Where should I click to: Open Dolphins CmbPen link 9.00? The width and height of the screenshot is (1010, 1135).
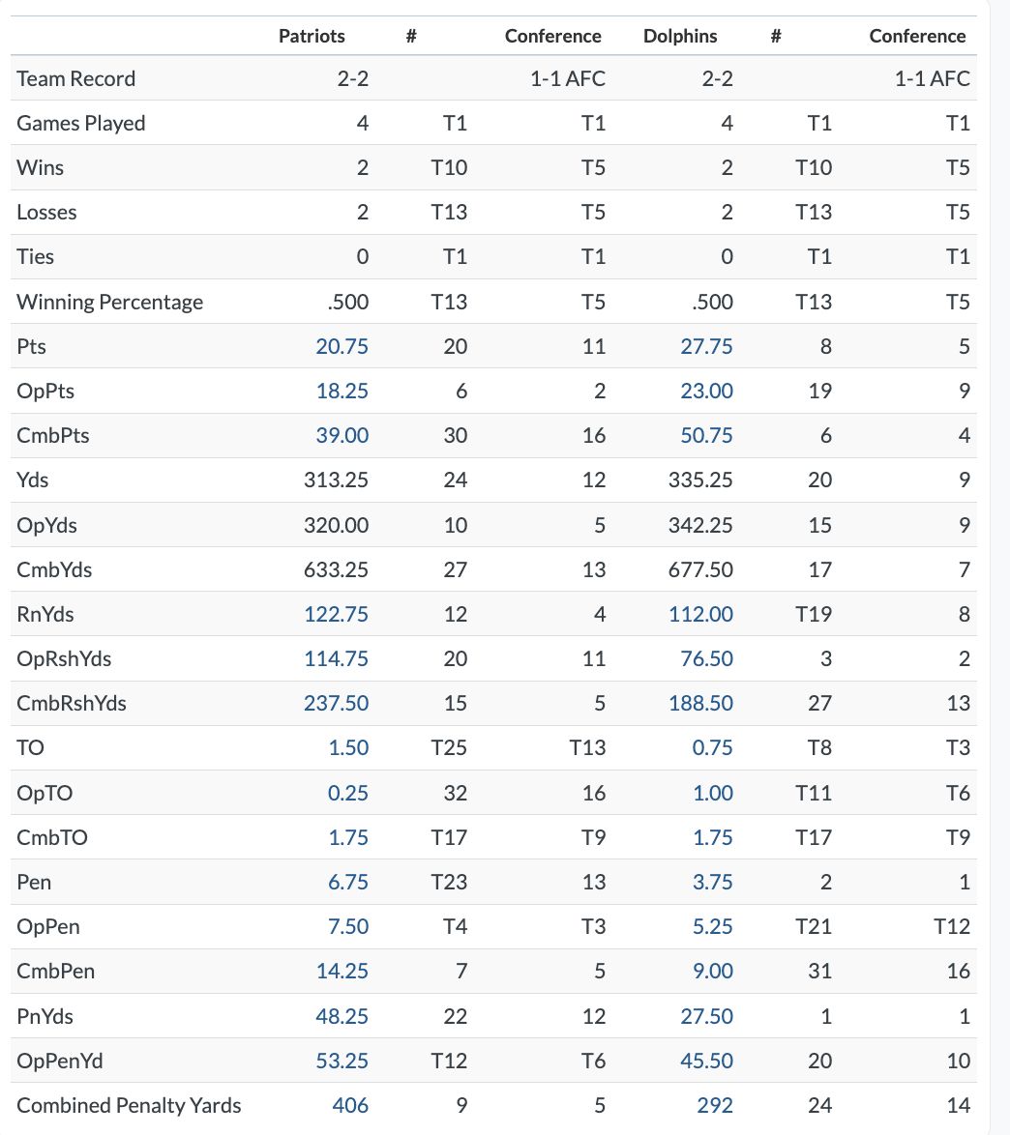point(712,971)
